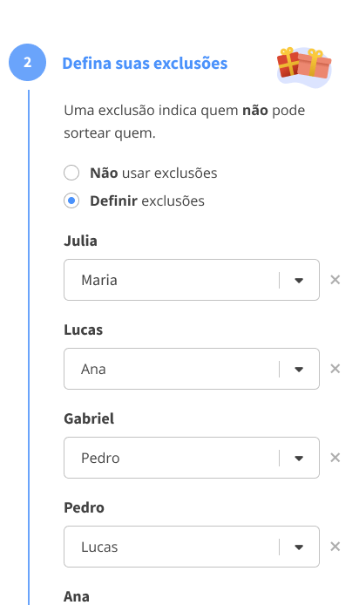Click the Pedro value in Gabriel's field

[x=100, y=458]
